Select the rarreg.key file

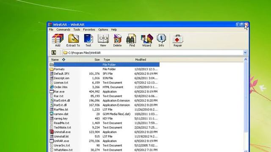coord(61,118)
